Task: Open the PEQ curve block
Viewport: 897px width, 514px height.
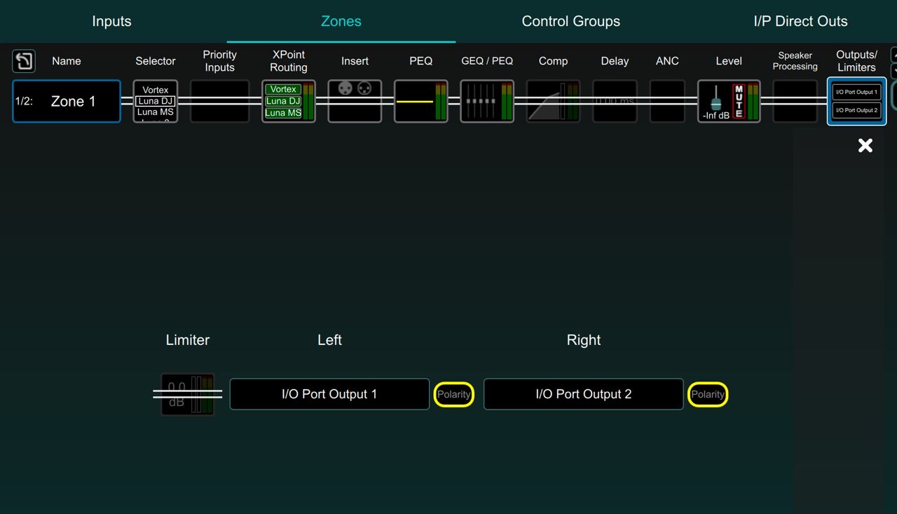Action: click(x=420, y=101)
